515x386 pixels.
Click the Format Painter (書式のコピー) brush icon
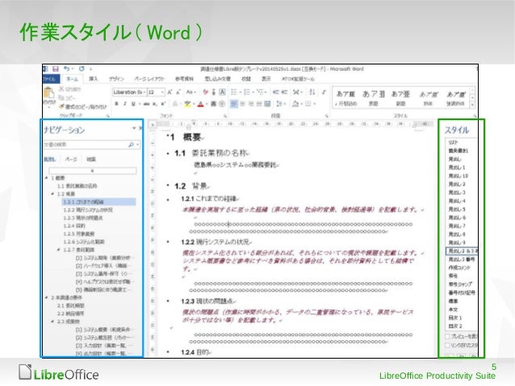click(x=61, y=106)
